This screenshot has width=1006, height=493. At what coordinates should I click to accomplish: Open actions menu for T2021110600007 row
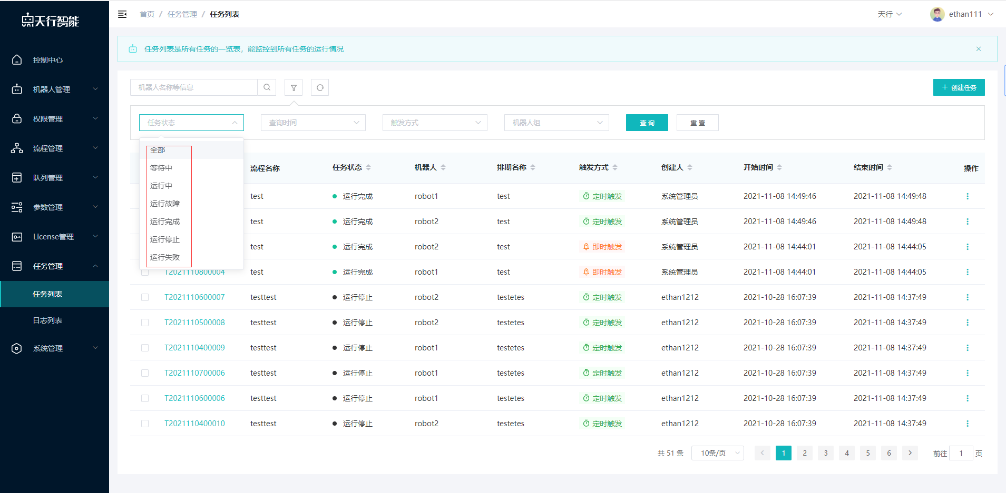point(968,297)
